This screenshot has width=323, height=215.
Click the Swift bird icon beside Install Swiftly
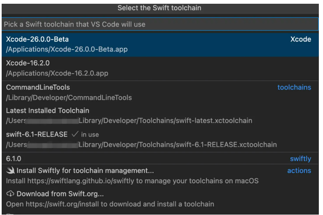tap(10, 171)
